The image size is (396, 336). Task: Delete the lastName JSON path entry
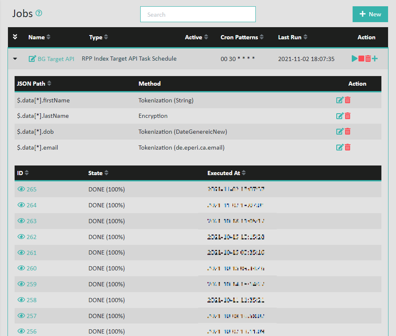pyautogui.click(x=348, y=116)
